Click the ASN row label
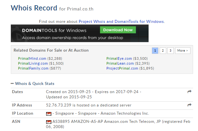198x131 pixels. pos(16,122)
